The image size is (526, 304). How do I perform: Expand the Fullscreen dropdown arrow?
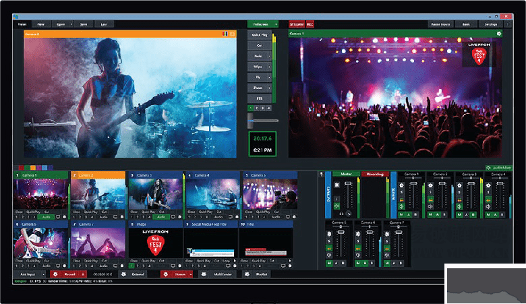(276, 24)
